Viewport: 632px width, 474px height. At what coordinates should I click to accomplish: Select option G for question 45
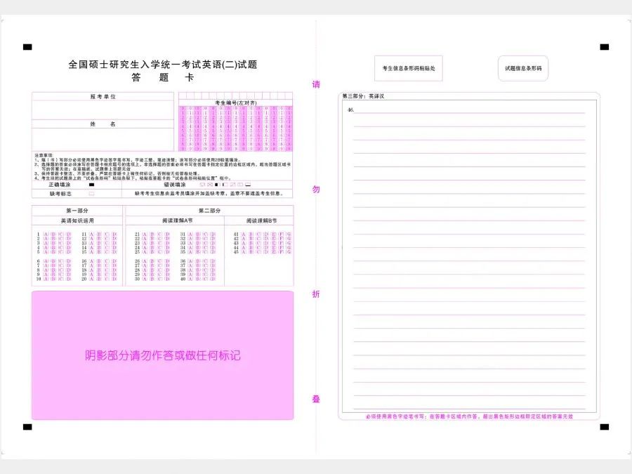click(x=290, y=251)
